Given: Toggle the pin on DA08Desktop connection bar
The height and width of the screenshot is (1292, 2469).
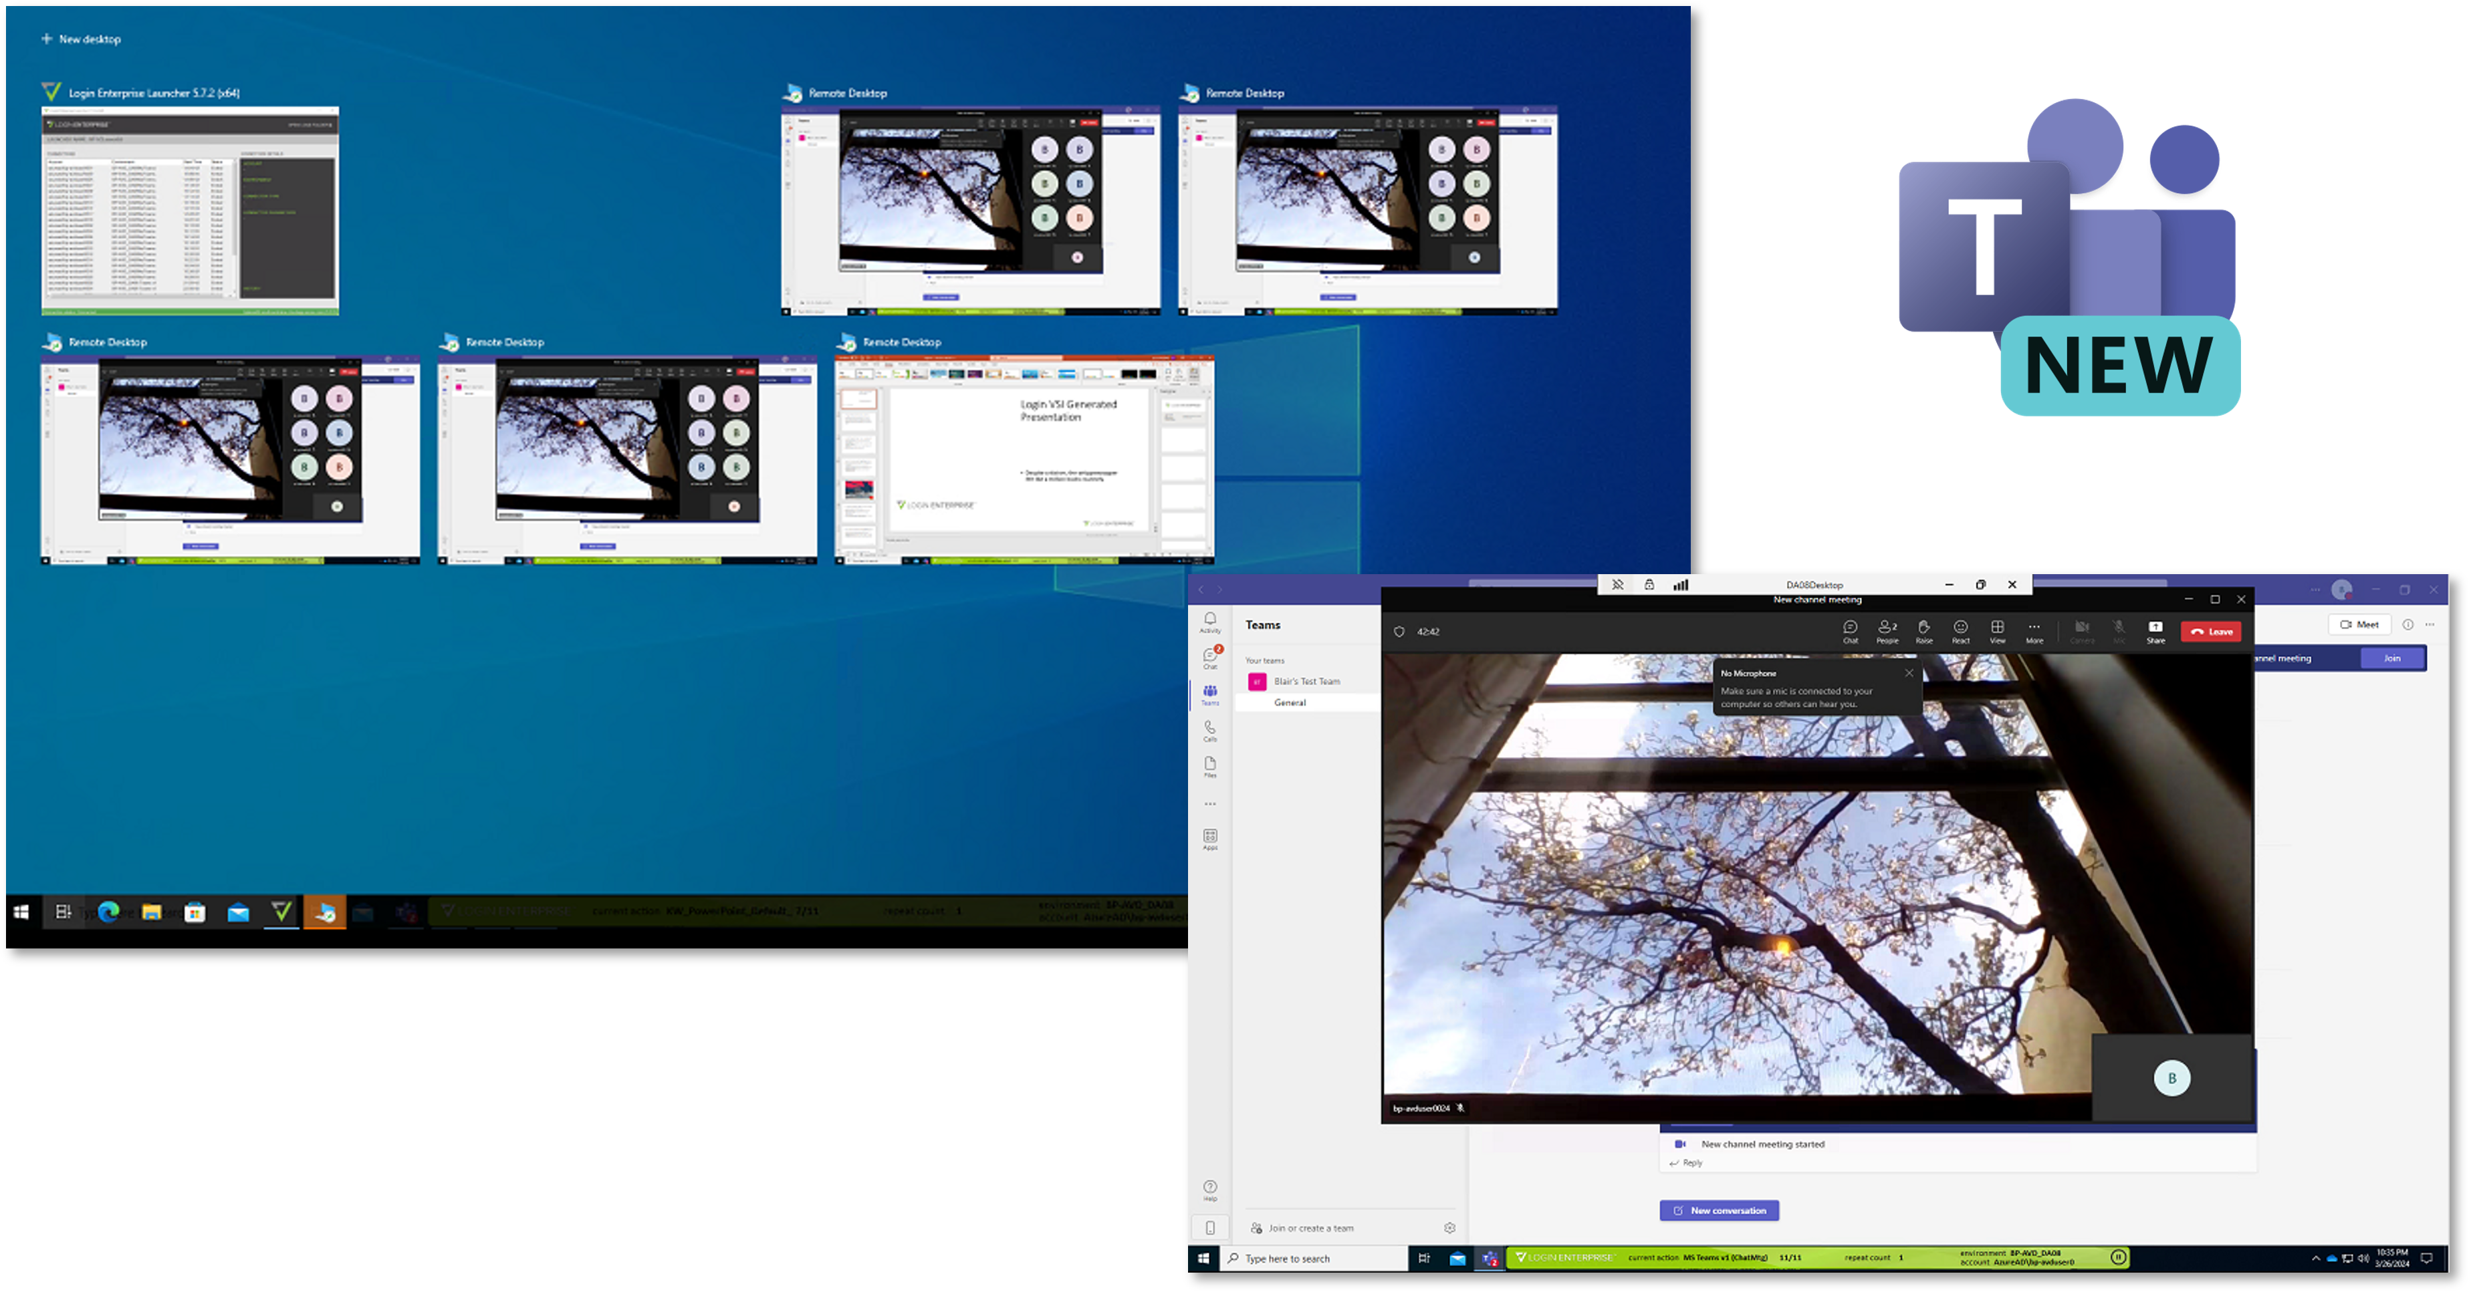Looking at the screenshot, I should (x=1617, y=585).
